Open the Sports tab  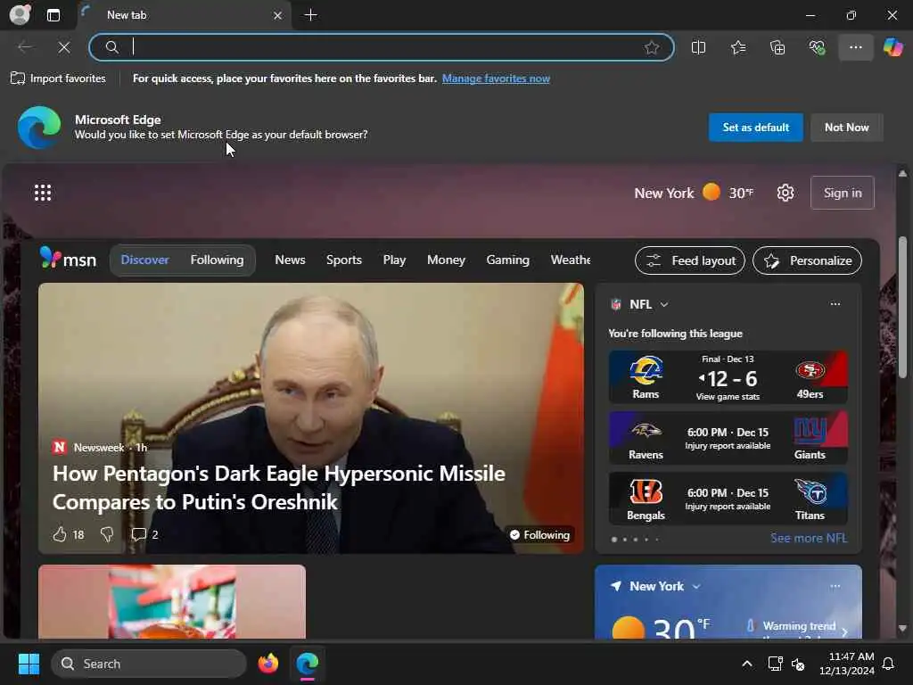(x=344, y=260)
